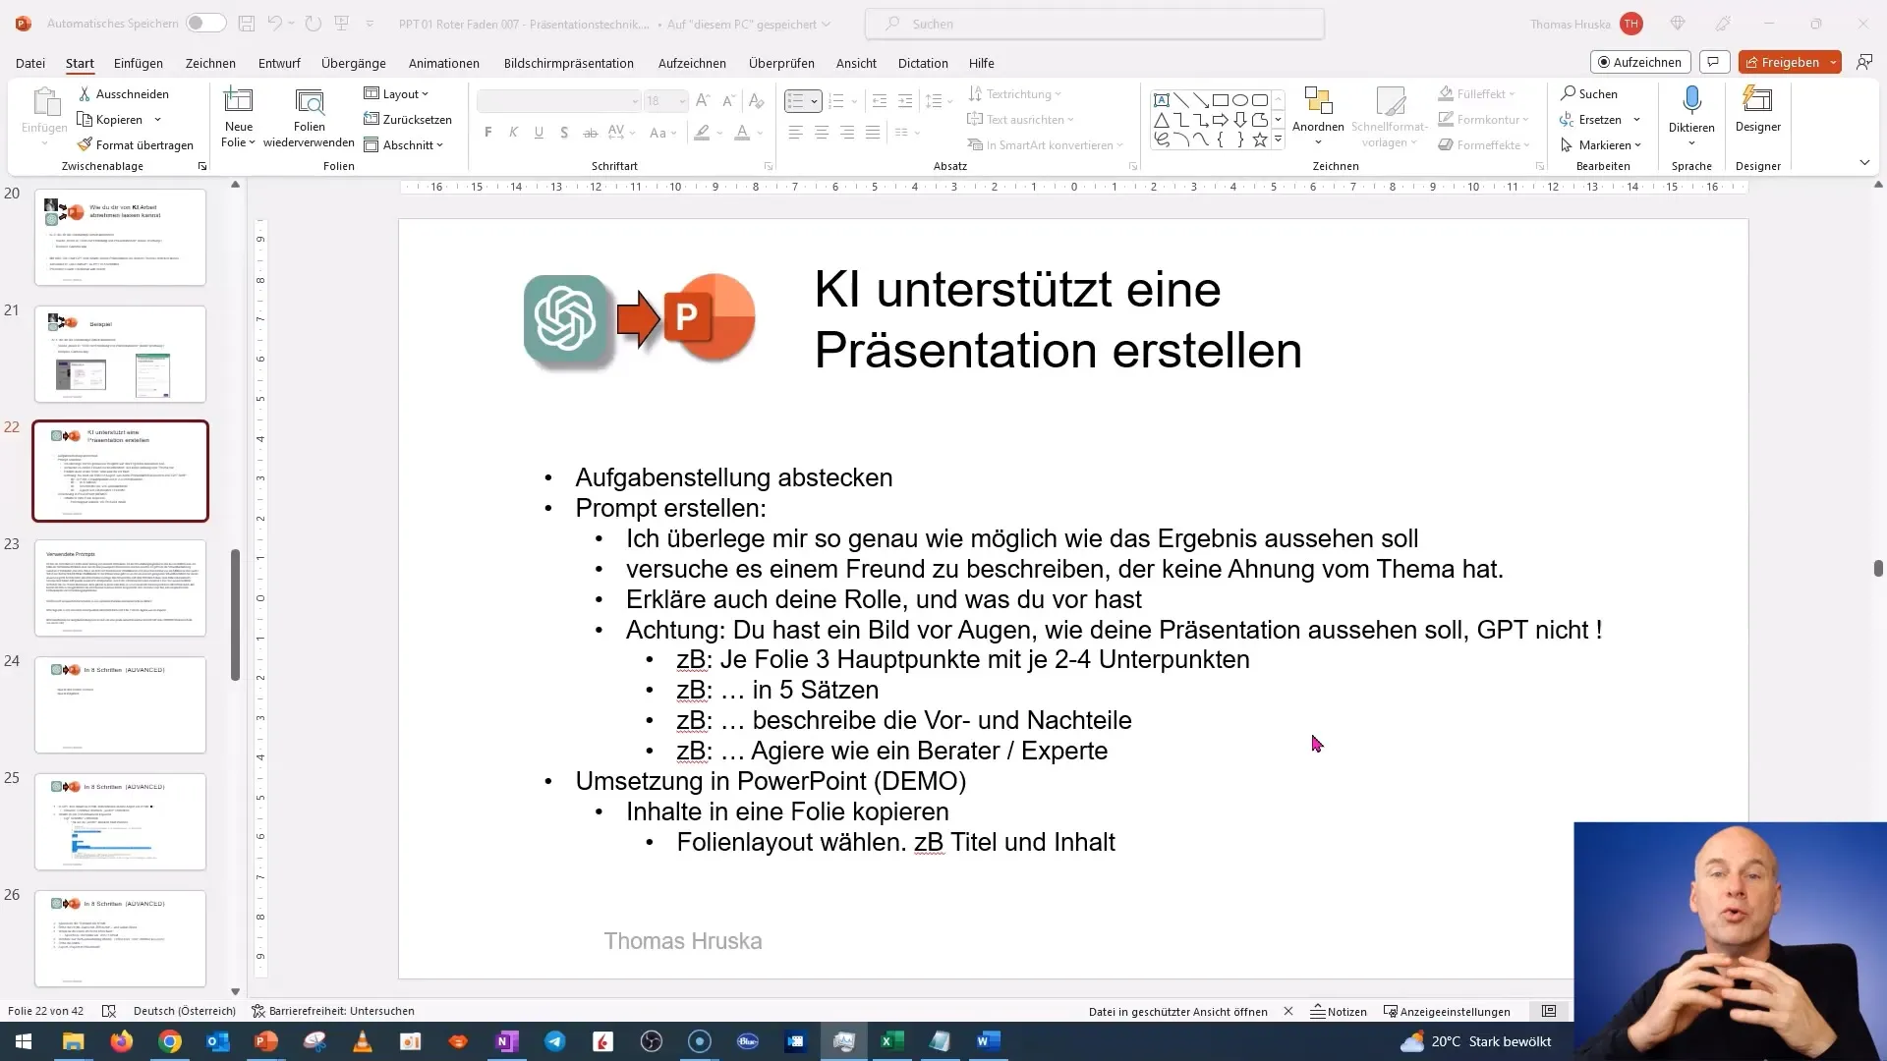Click the Excel icon in taskbar
Screen dimensions: 1887x1061
(891, 1041)
